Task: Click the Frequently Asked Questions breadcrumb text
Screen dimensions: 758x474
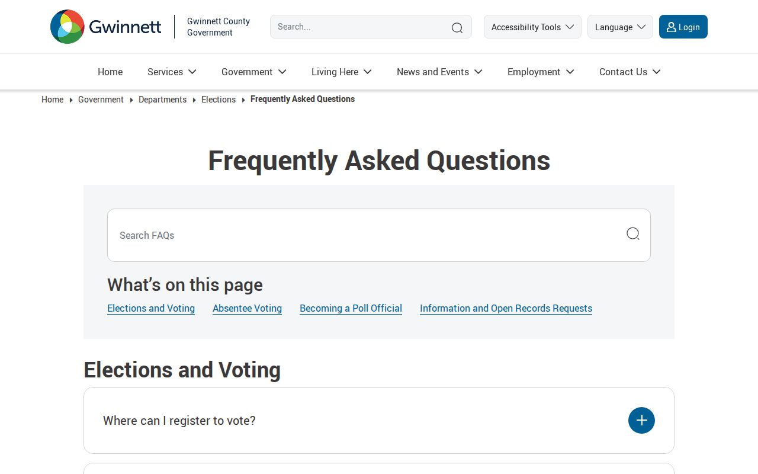Action: pos(303,99)
